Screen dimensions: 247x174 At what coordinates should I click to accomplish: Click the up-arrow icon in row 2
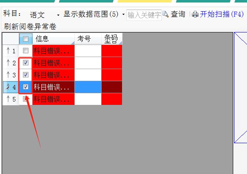coord(8,62)
